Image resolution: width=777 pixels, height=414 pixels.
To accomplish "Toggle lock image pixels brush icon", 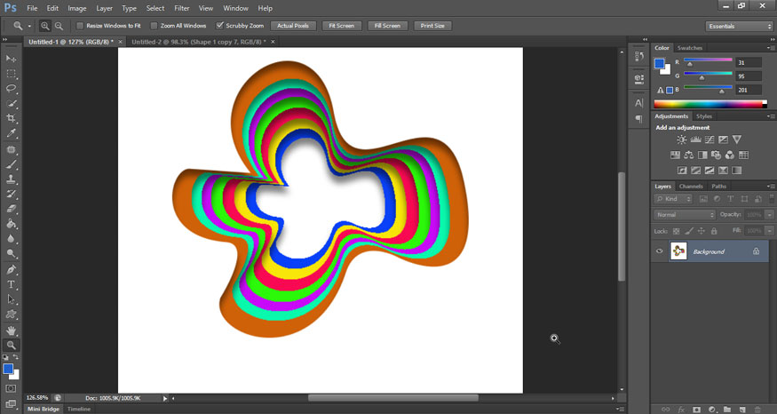I will [689, 231].
